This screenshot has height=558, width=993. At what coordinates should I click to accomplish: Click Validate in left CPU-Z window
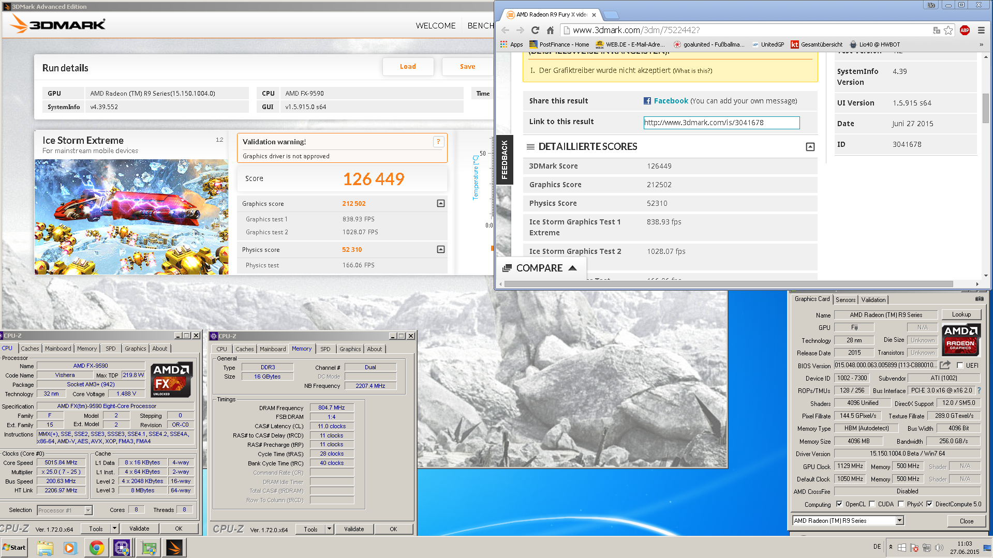(139, 529)
